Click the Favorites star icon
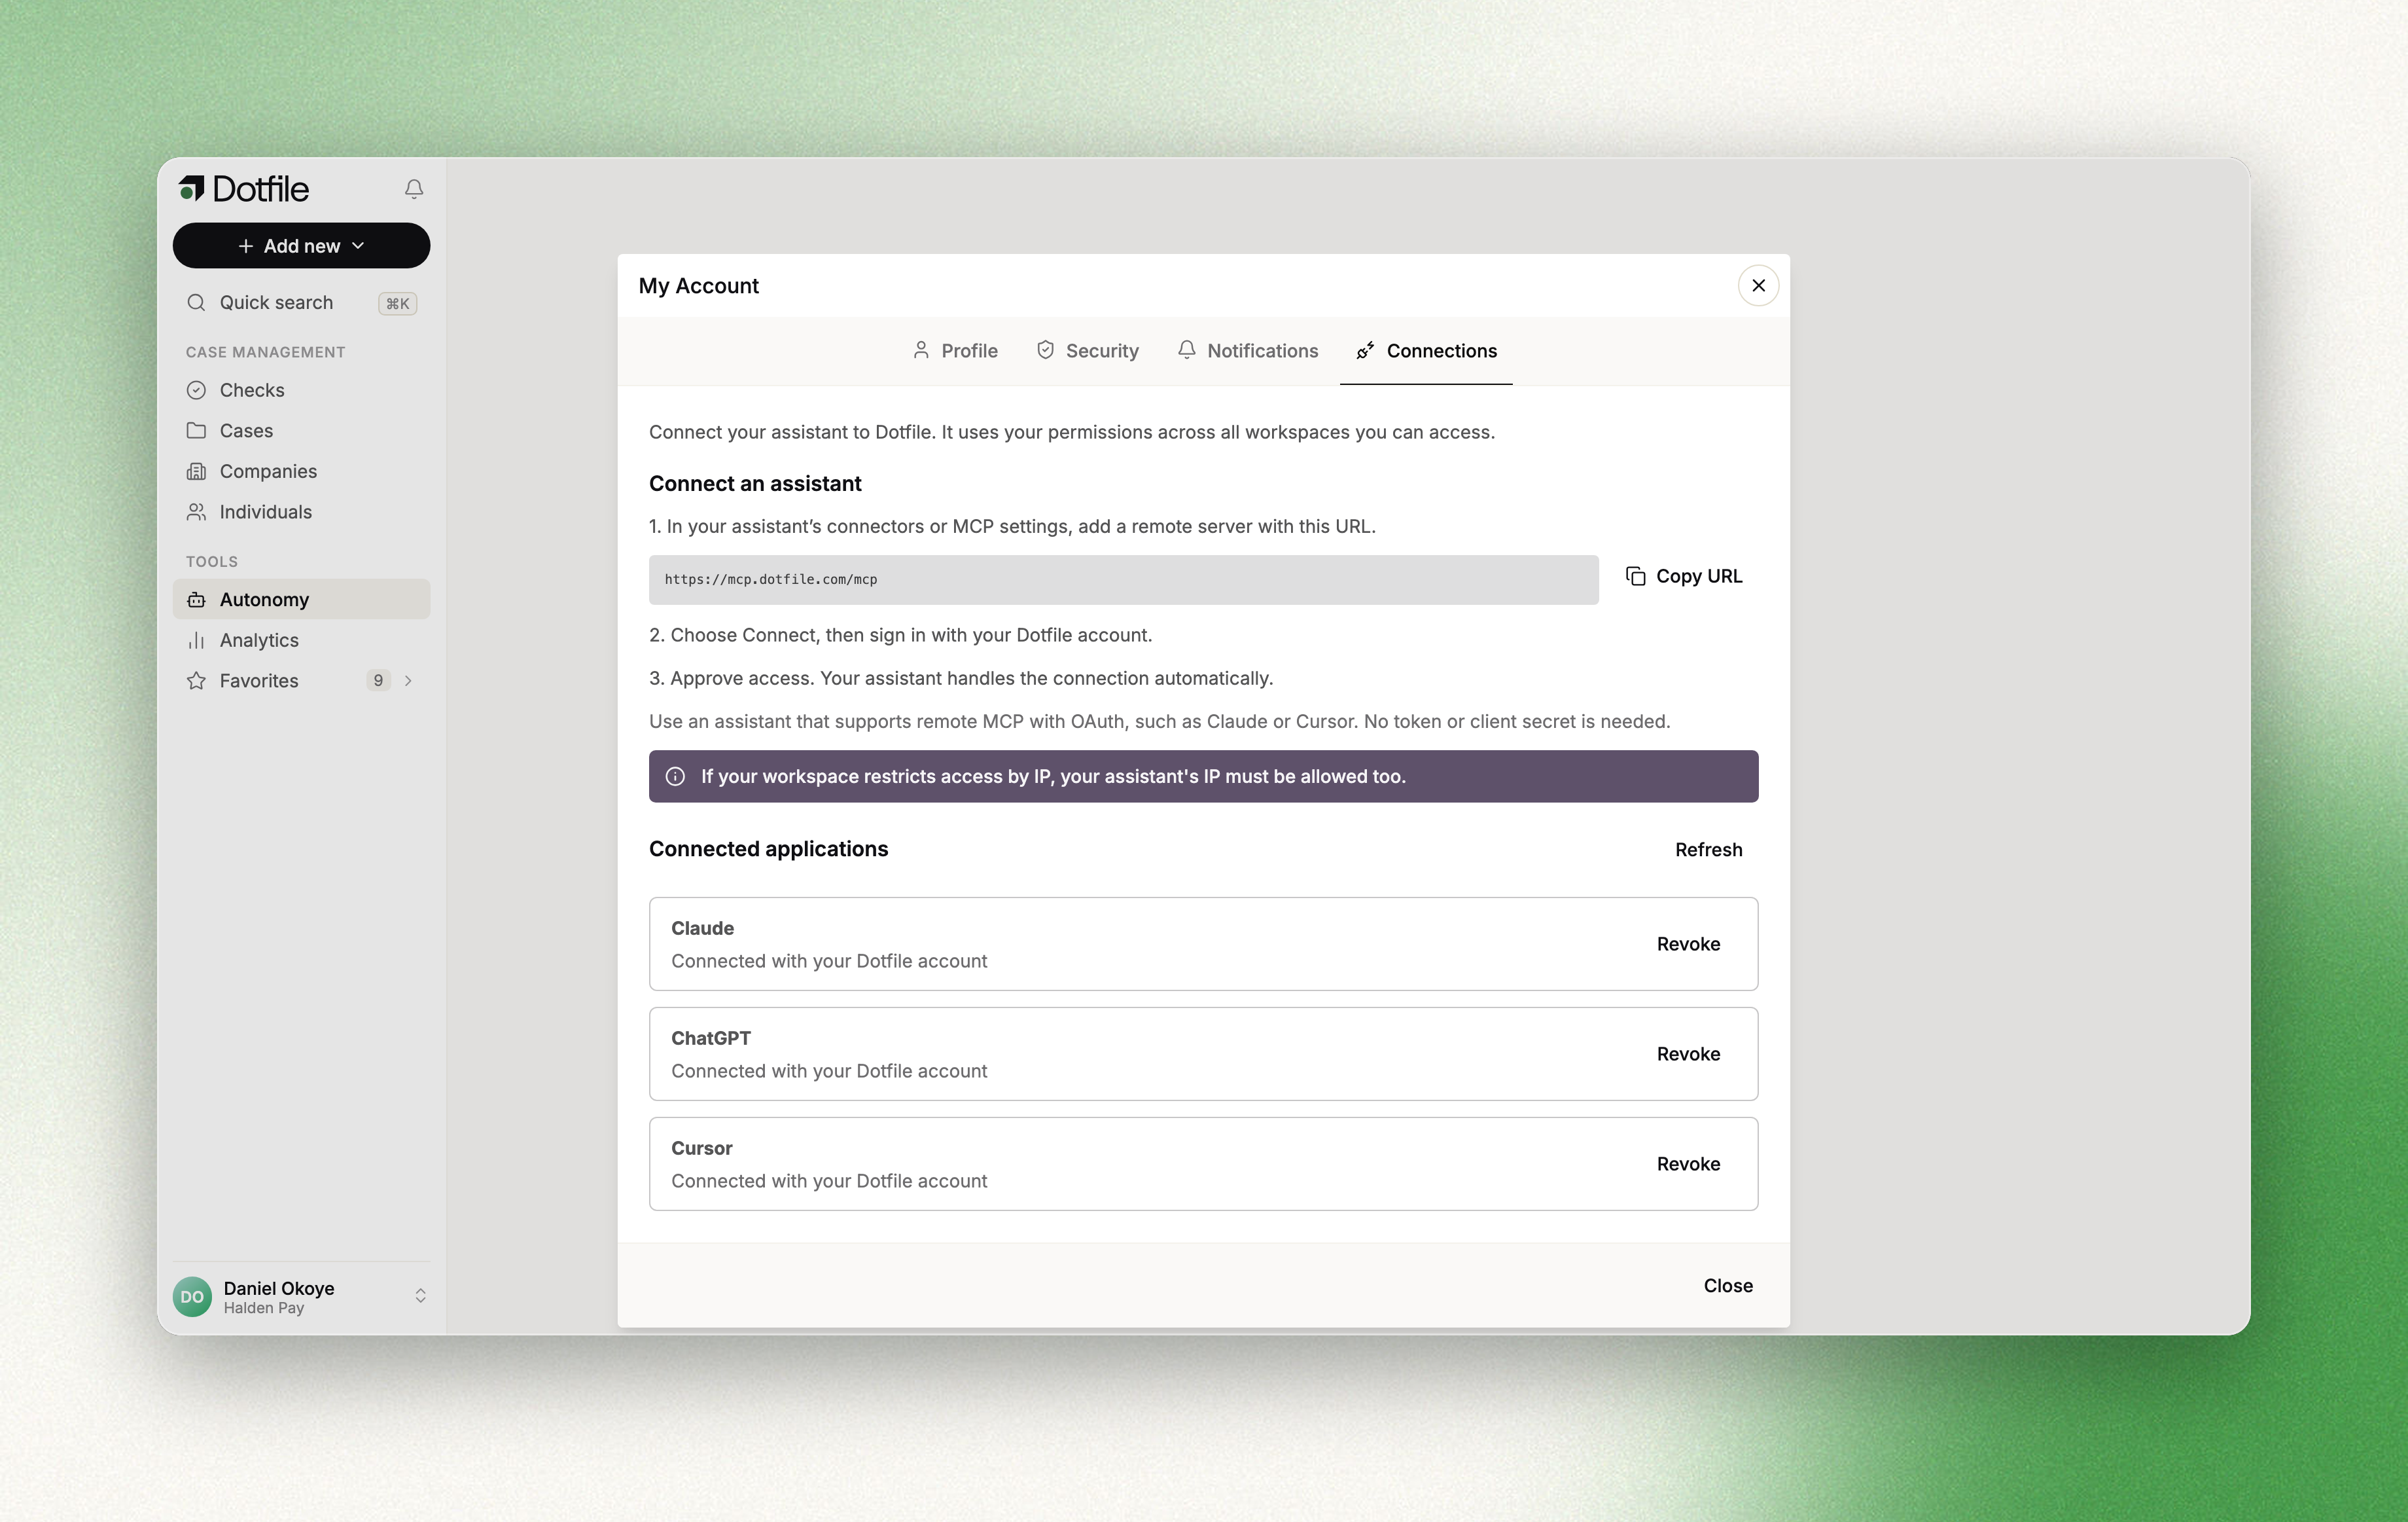Screen dimensions: 2408x1522 [196, 680]
